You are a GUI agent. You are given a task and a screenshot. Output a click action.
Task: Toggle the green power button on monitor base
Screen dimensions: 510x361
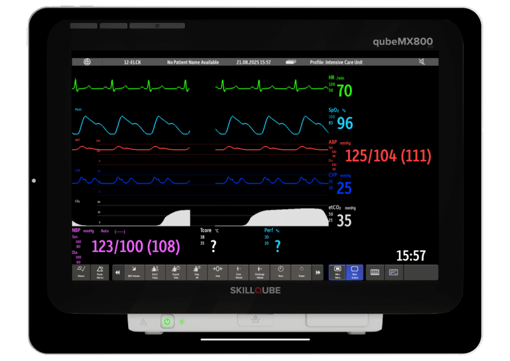[x=167, y=322]
